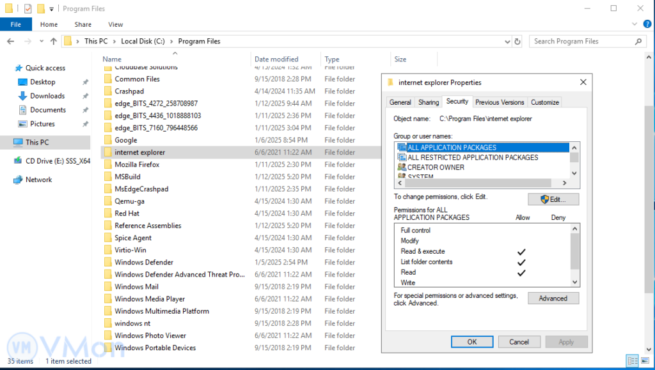This screenshot has height=370, width=655.
Task: Go back with the Back arrow
Action: [x=11, y=42]
